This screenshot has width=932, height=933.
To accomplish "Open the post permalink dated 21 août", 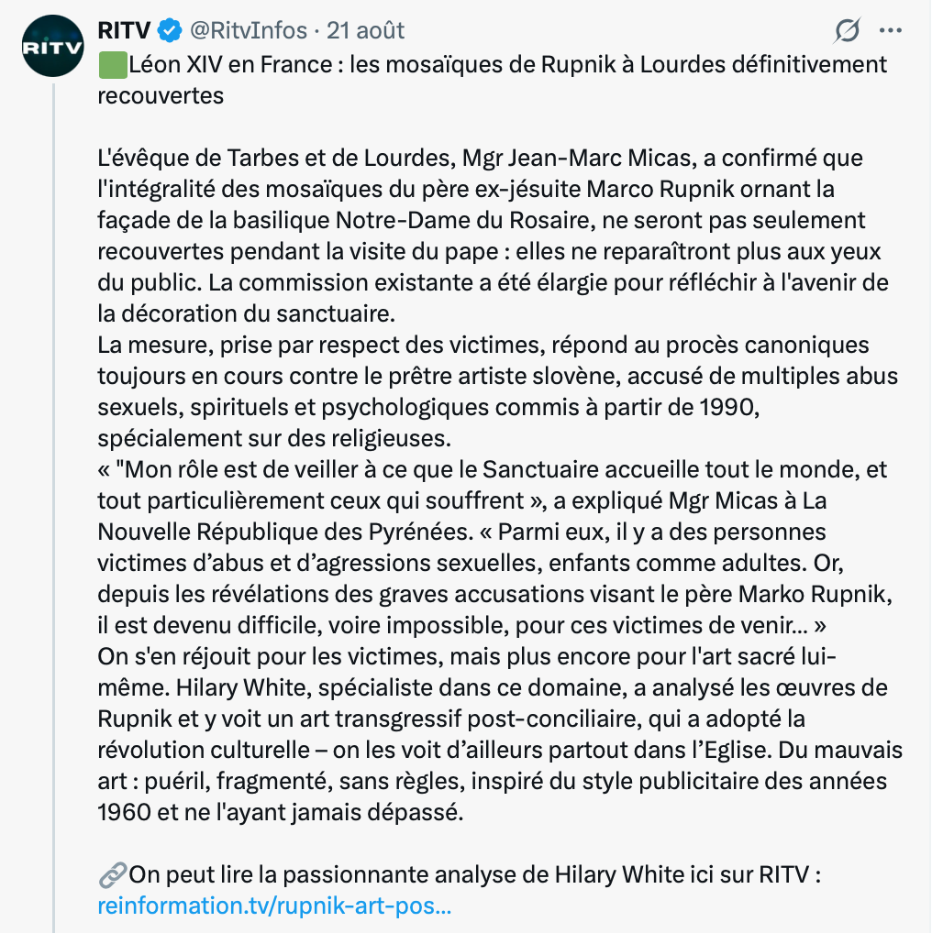I will tap(366, 30).
